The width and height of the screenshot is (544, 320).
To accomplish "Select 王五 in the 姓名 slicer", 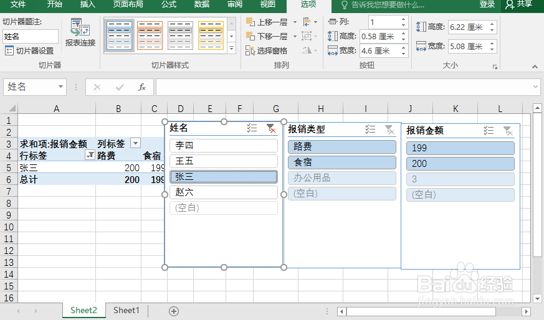I will tap(224, 161).
